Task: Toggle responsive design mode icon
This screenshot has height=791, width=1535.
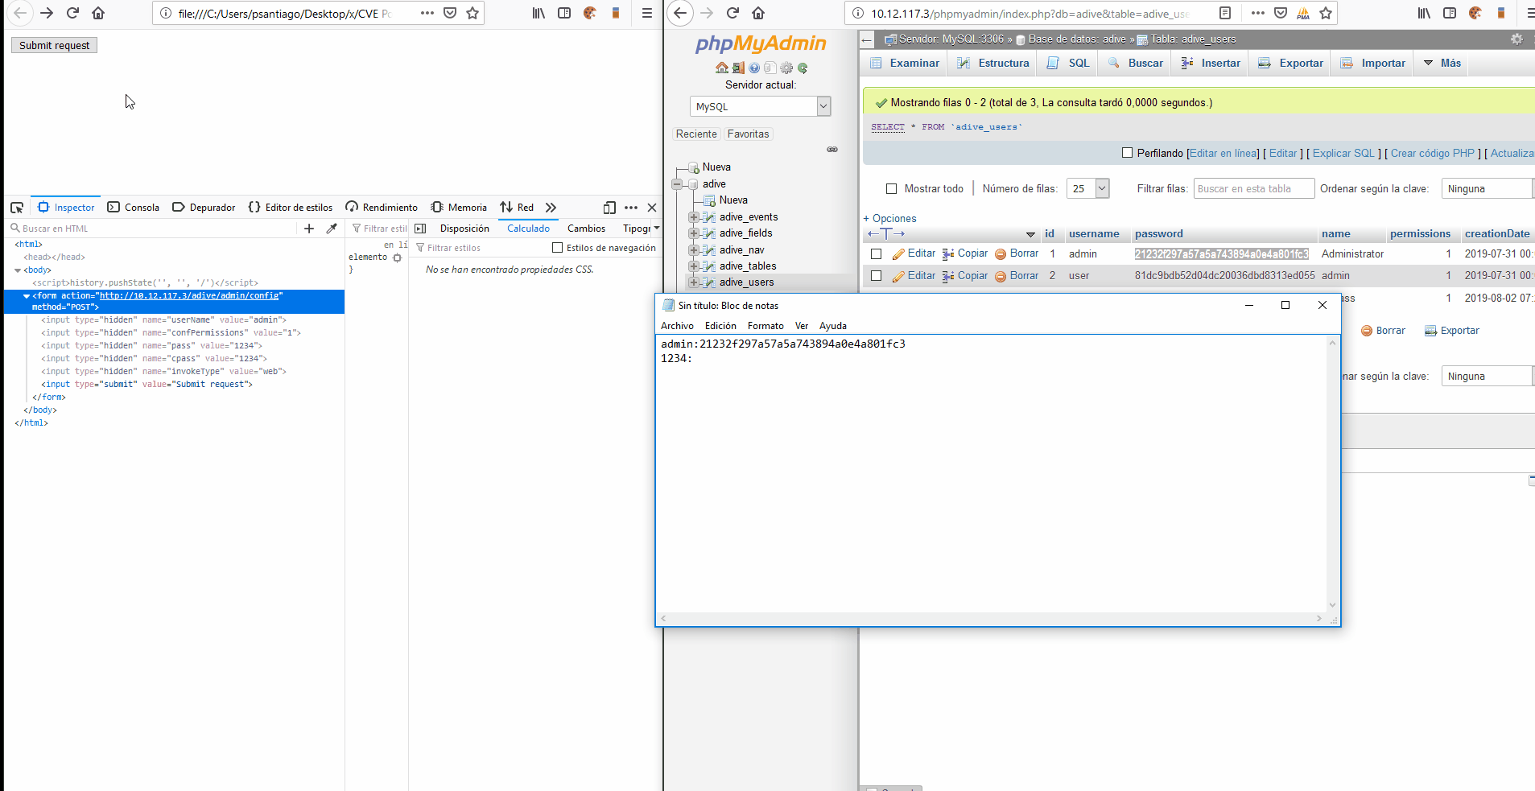Action: 609,208
